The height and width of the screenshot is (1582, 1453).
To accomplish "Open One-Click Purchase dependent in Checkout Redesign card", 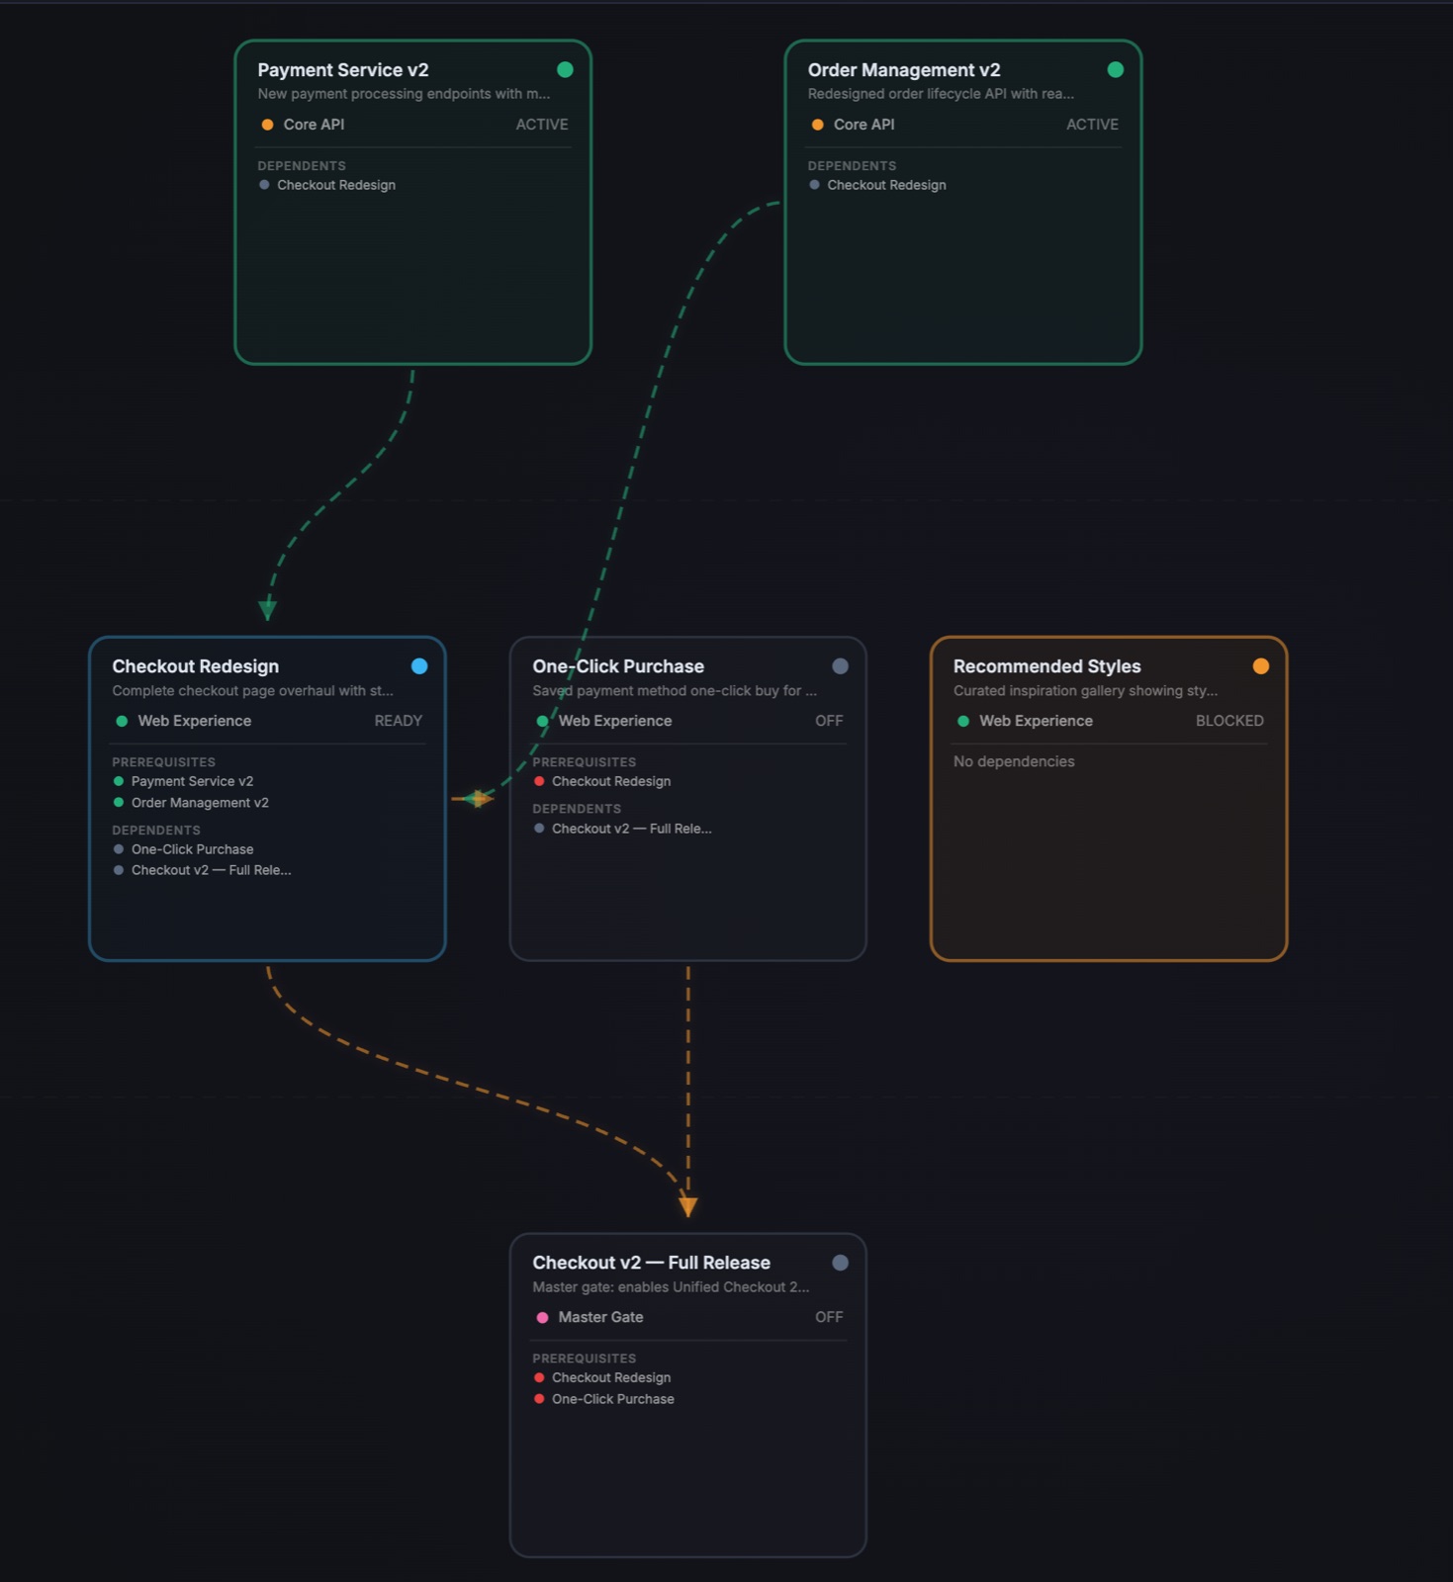I will pyautogui.click(x=192, y=849).
